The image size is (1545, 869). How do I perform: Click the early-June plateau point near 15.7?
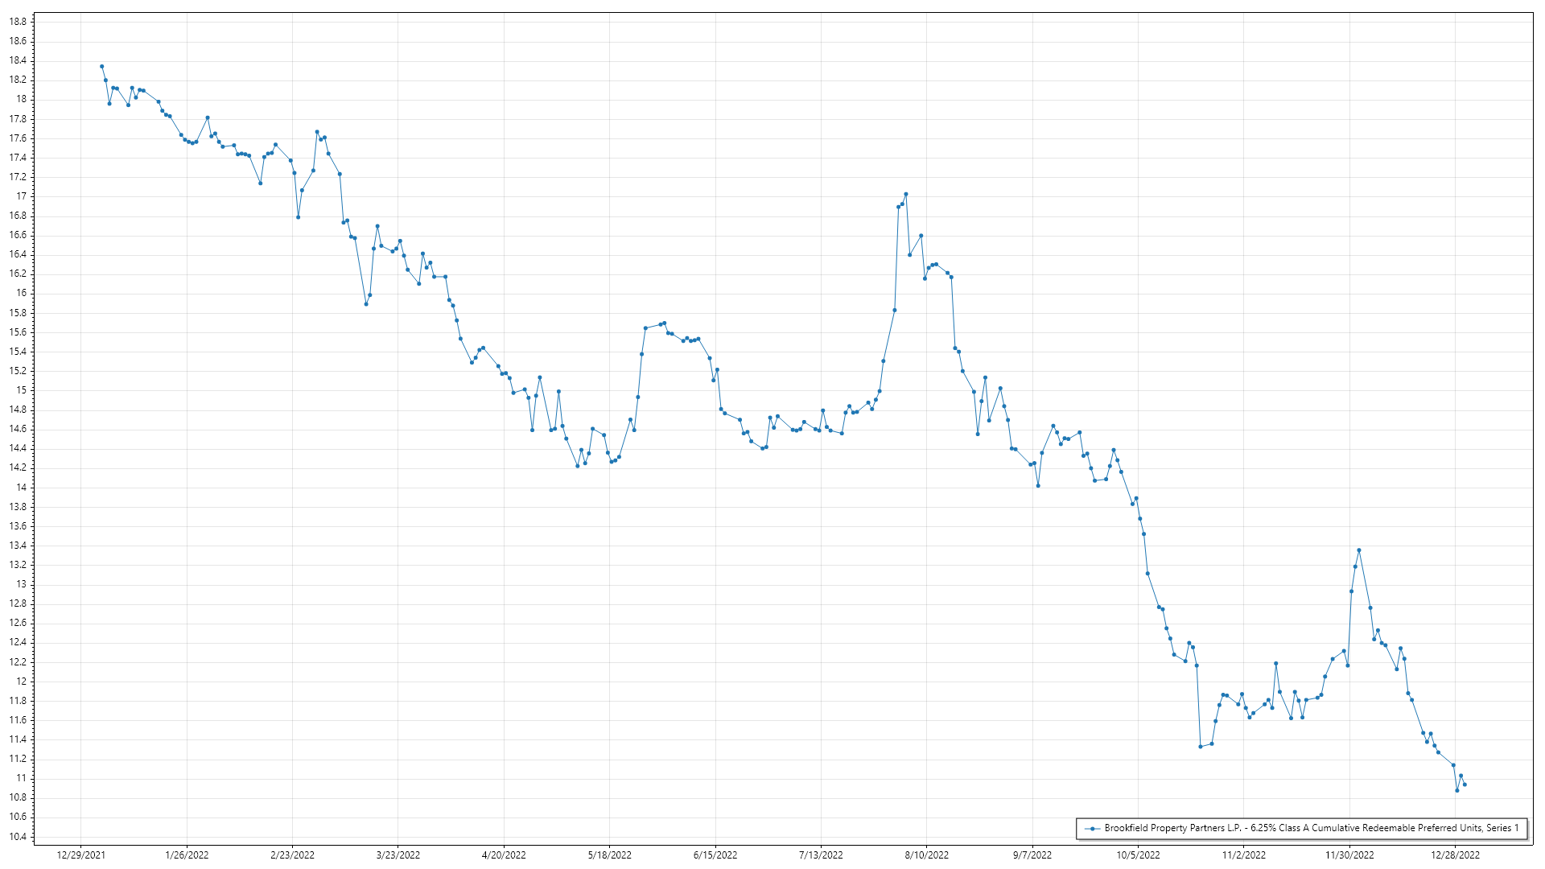point(664,323)
